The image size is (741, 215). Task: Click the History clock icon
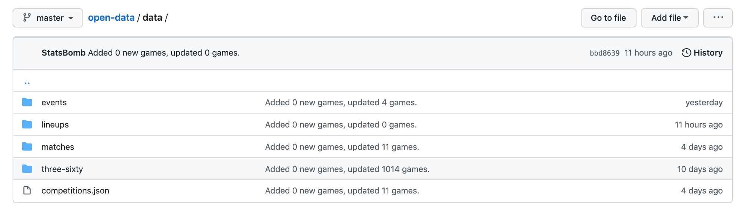686,53
